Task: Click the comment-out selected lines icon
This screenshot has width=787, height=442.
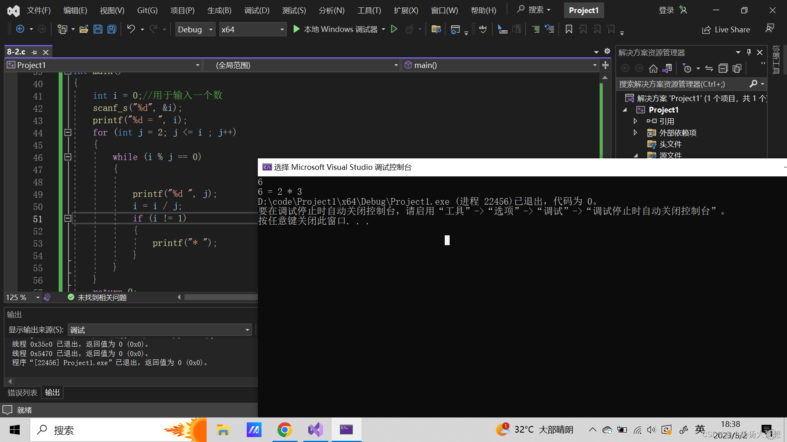Action: [x=535, y=29]
